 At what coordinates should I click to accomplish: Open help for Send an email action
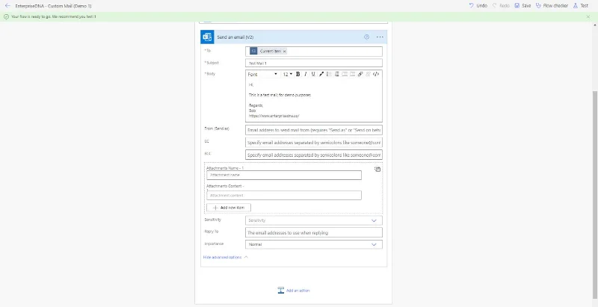[x=366, y=37]
